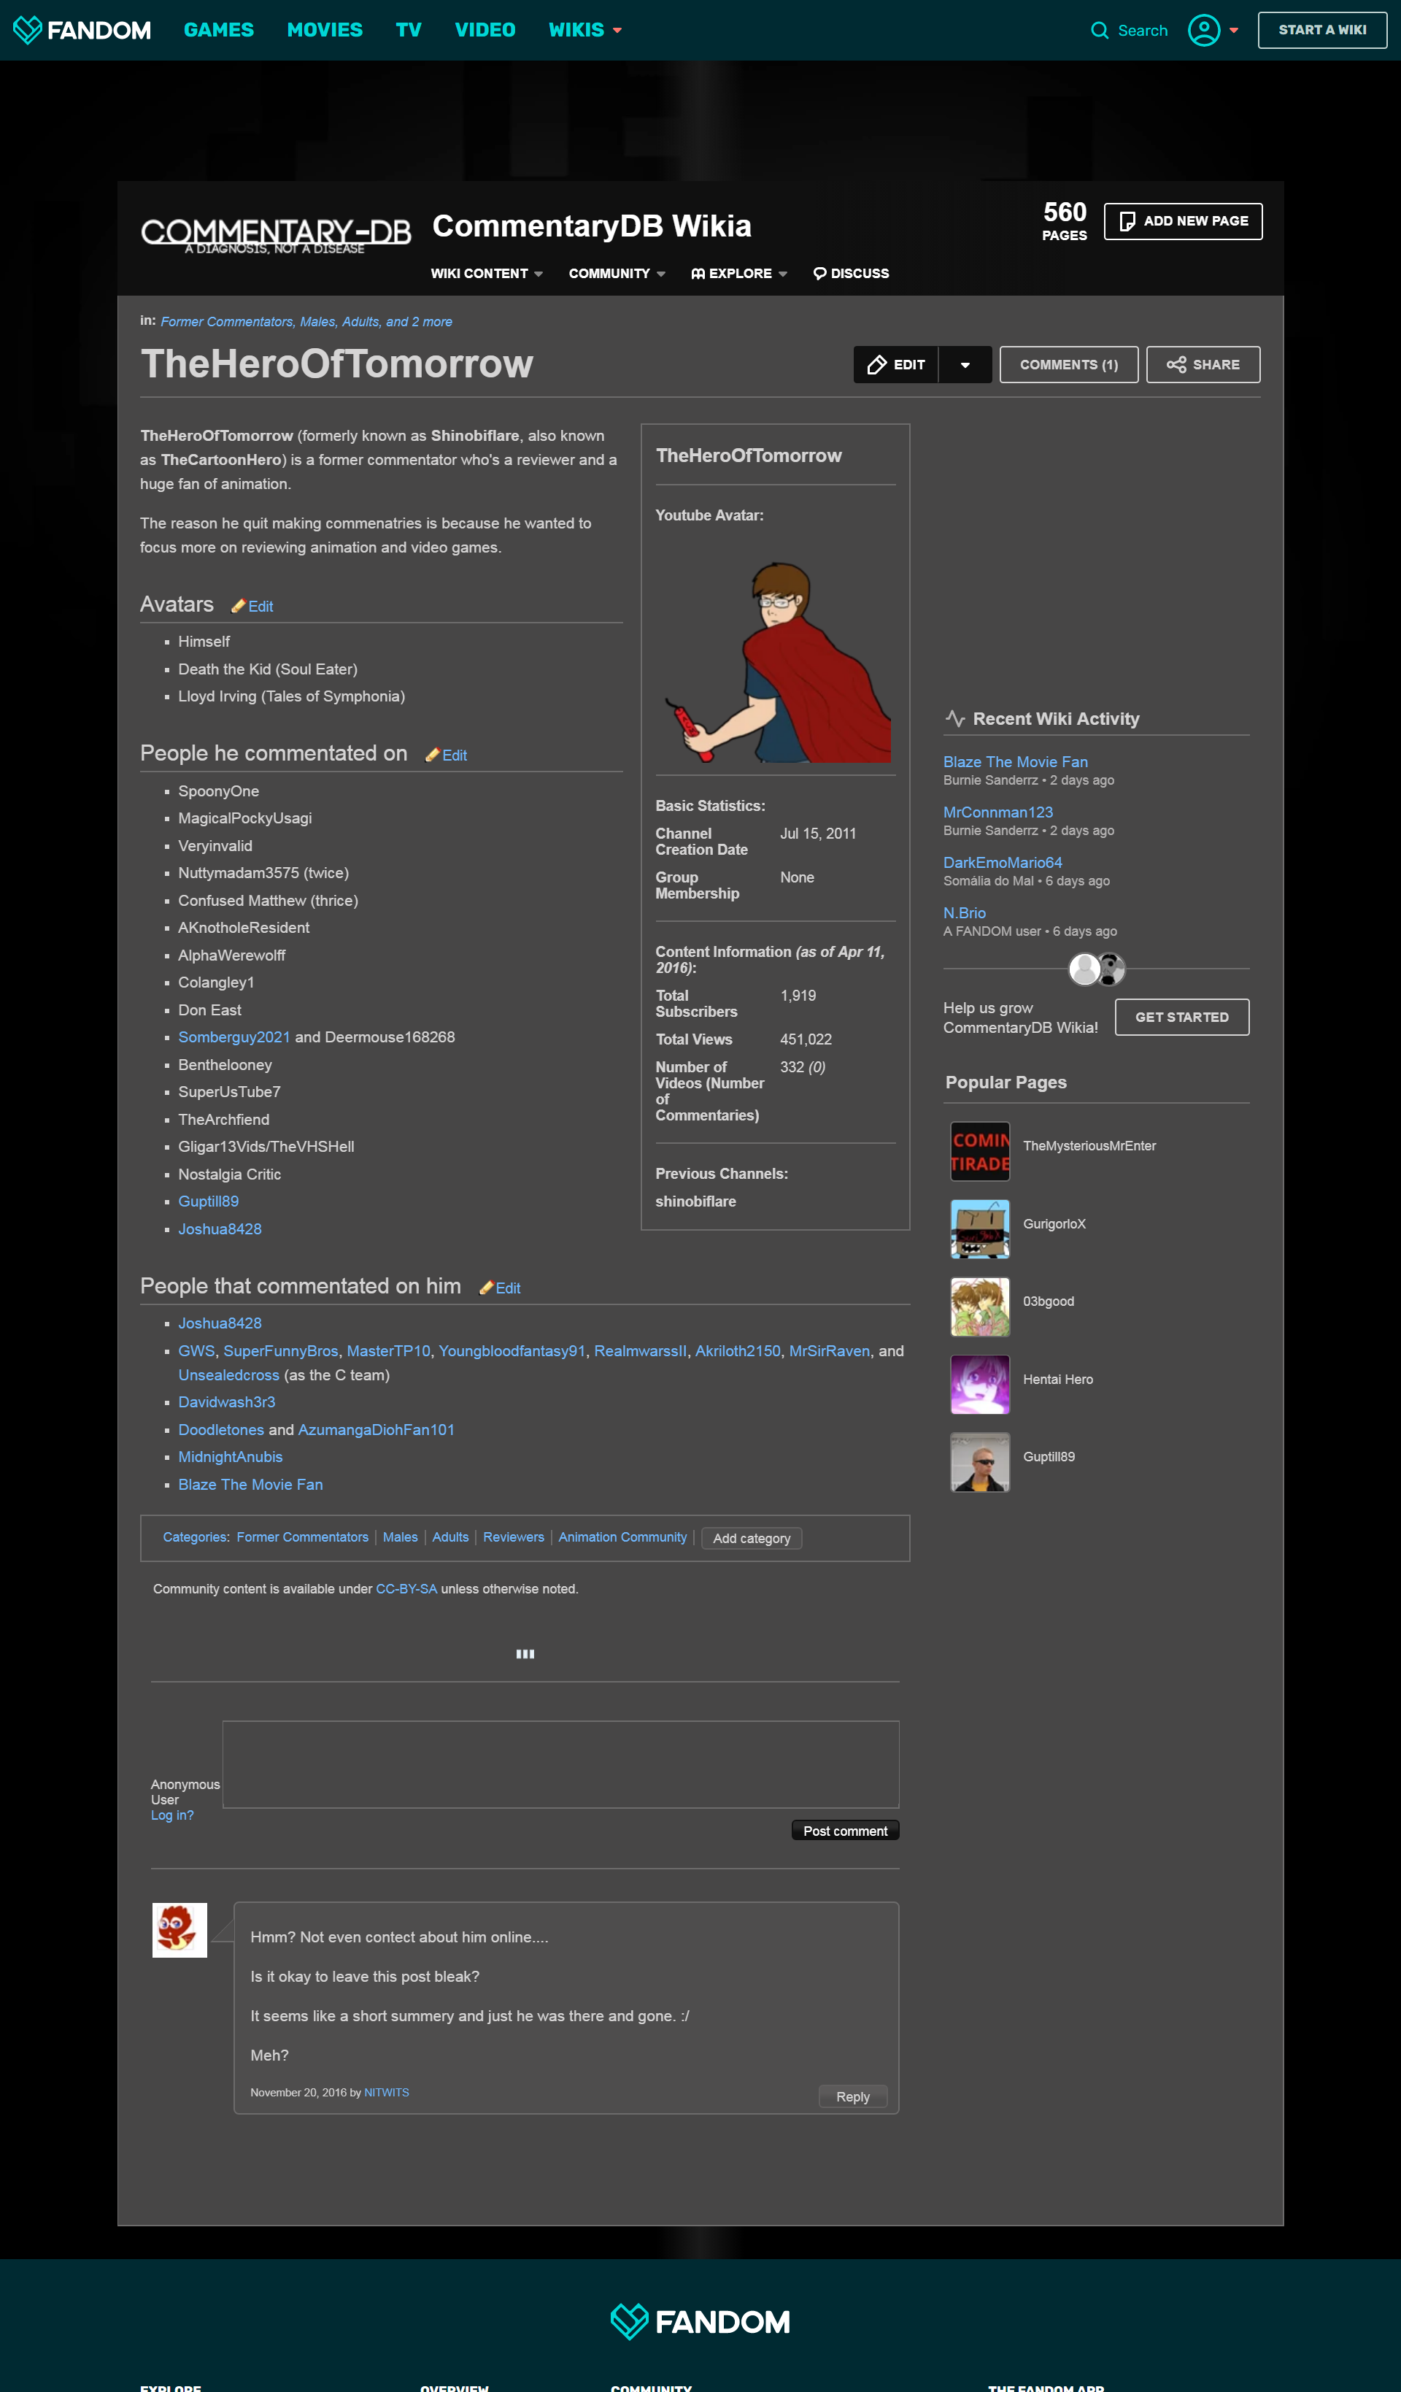Open the TV section
The width and height of the screenshot is (1401, 2392).
pos(408,31)
